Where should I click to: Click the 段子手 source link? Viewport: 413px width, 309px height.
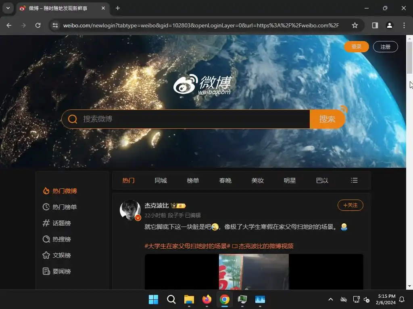175,215
